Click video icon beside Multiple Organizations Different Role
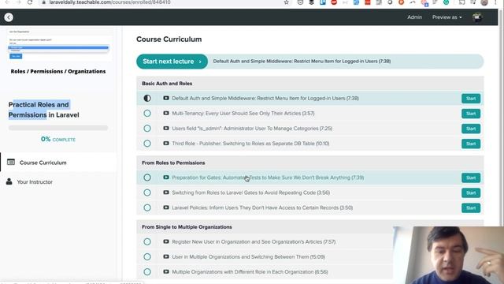The image size is (504, 284). (166, 271)
